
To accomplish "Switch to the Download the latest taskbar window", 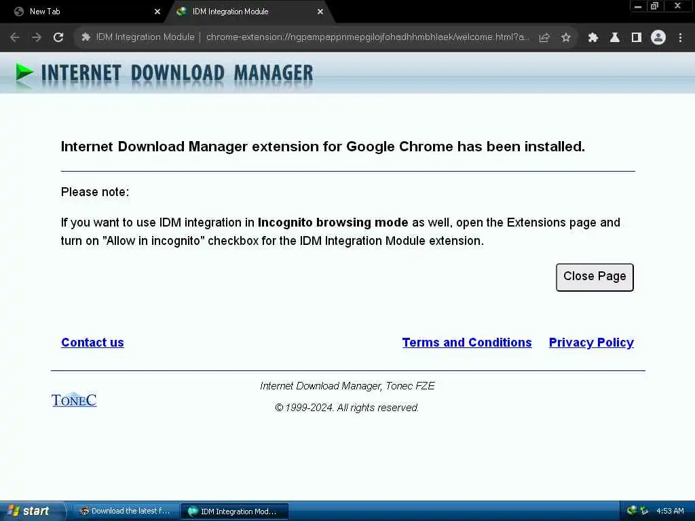I will [125, 512].
